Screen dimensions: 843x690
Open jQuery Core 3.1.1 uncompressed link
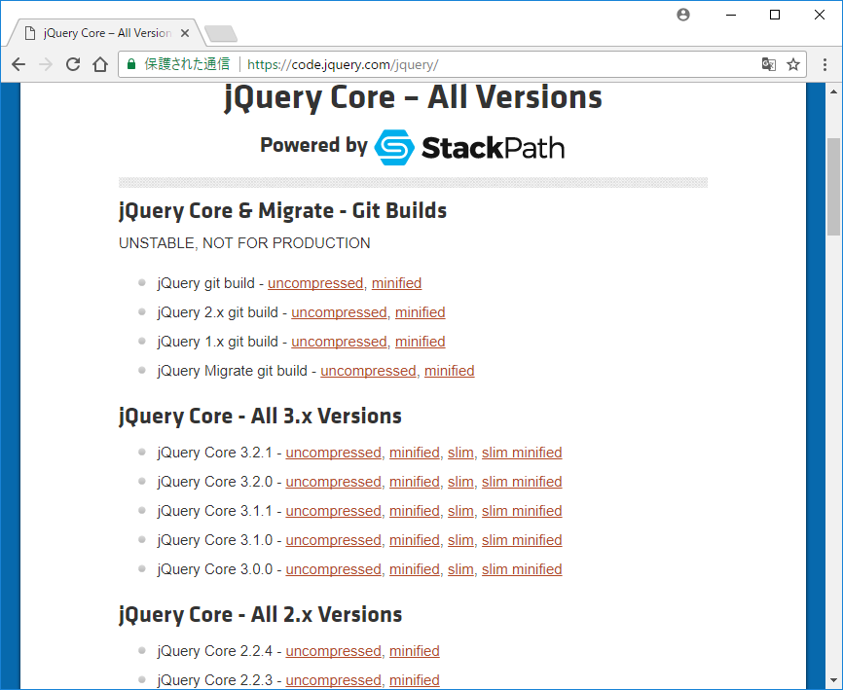point(333,511)
